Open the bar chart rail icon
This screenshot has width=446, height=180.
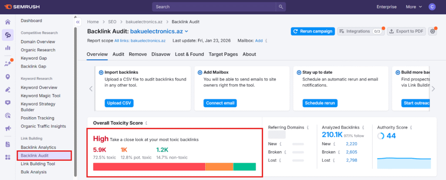(8, 48)
